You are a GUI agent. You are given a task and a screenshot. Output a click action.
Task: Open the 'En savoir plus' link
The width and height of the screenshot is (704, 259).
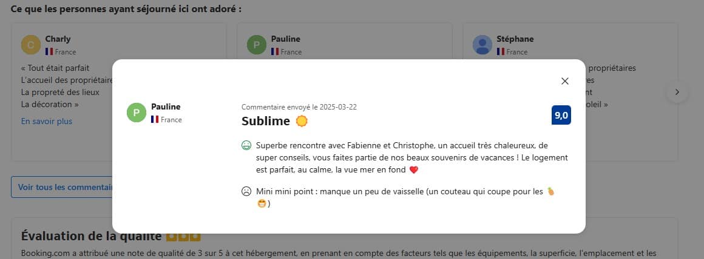point(47,121)
